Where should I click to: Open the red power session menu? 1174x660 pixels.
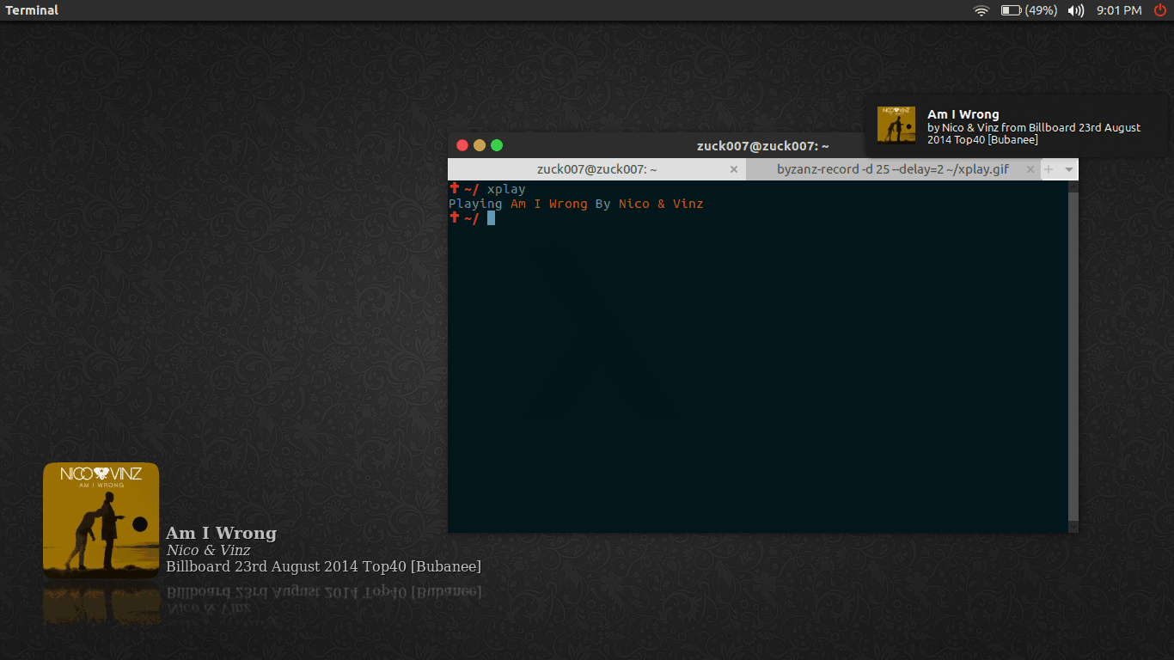(x=1160, y=10)
